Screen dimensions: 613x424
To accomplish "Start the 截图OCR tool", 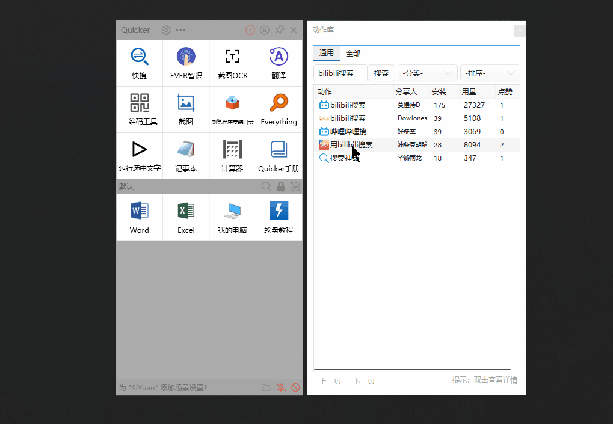I will pos(232,63).
